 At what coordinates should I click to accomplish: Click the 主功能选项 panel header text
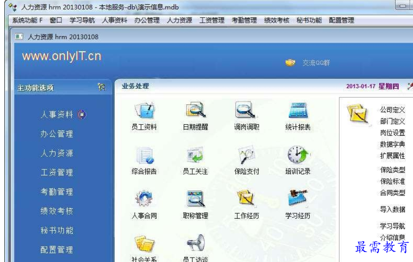35,88
